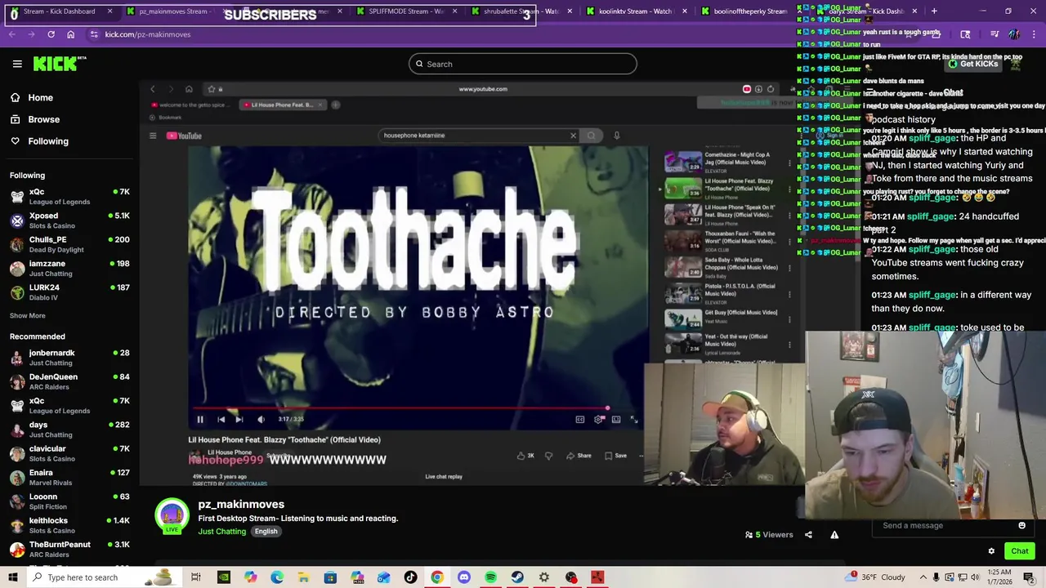1046x588 pixels.
Task: Click the English language tag
Action: click(x=266, y=532)
